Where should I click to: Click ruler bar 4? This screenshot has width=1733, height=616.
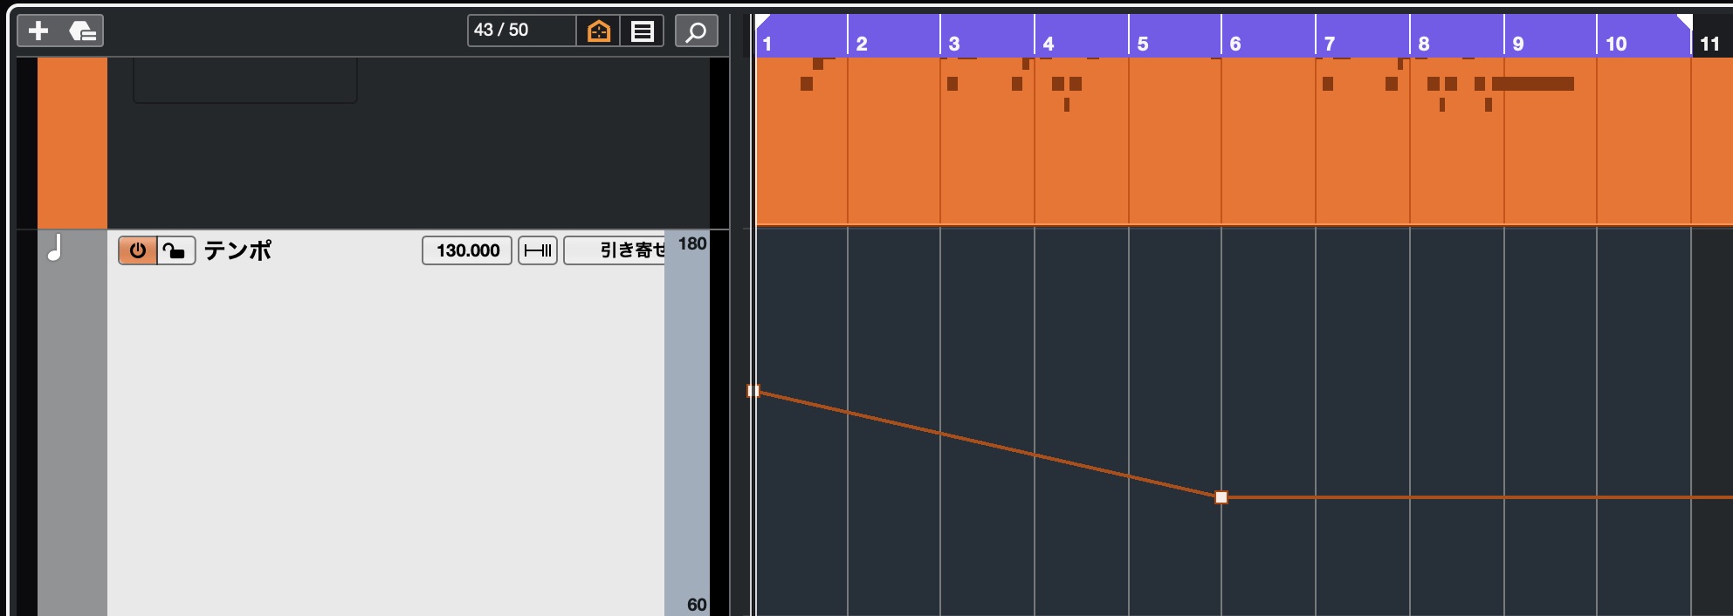[x=1049, y=44]
